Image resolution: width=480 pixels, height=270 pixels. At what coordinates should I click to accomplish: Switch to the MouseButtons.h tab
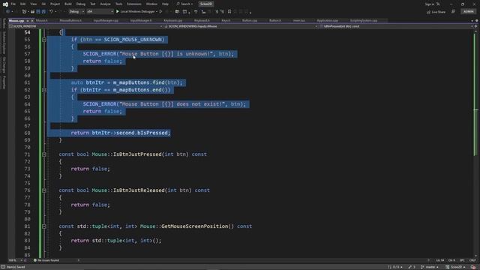click(70, 20)
